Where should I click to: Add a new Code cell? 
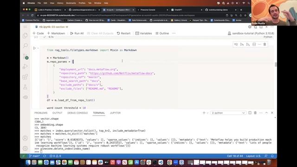tap(38, 33)
